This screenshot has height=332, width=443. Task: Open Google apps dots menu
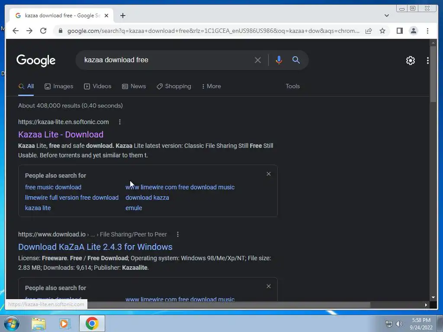pyautogui.click(x=428, y=60)
